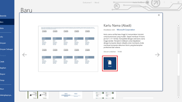Choose Simpan in the sidebar
Screen dimensions: 182x102
click(7, 43)
